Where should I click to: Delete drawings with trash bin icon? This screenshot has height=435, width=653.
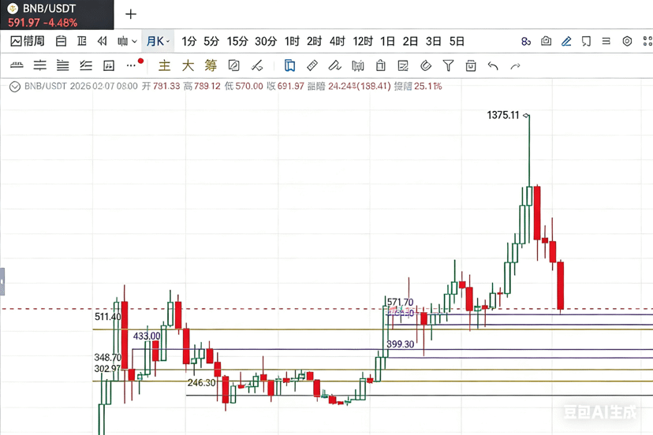point(471,65)
